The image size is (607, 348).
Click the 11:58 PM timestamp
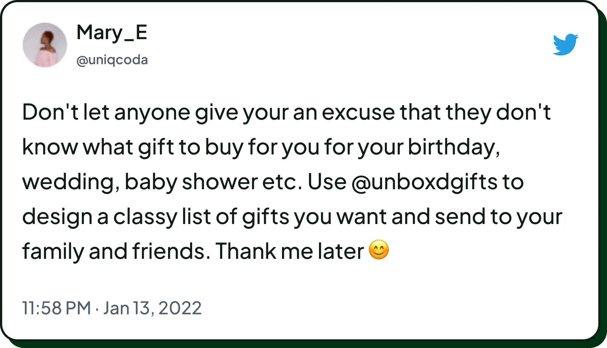point(56,308)
